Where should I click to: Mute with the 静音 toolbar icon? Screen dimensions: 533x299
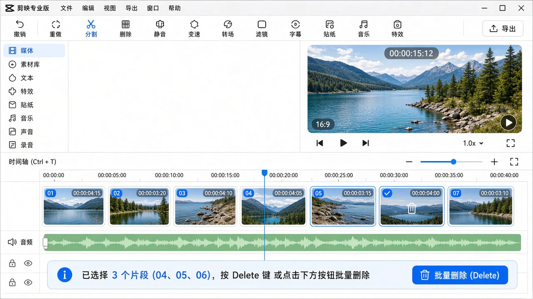coord(160,25)
